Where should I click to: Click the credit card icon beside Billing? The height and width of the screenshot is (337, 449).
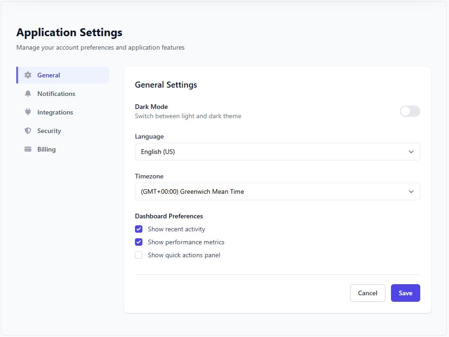pyautogui.click(x=28, y=149)
